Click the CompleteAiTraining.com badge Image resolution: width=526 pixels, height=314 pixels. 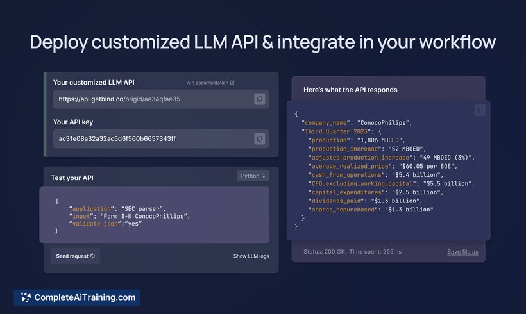[77, 297]
